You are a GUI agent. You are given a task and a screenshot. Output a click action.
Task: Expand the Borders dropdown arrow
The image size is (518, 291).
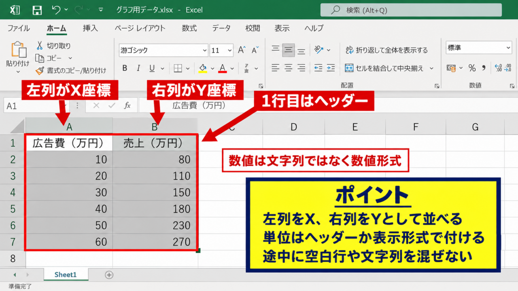[189, 68]
